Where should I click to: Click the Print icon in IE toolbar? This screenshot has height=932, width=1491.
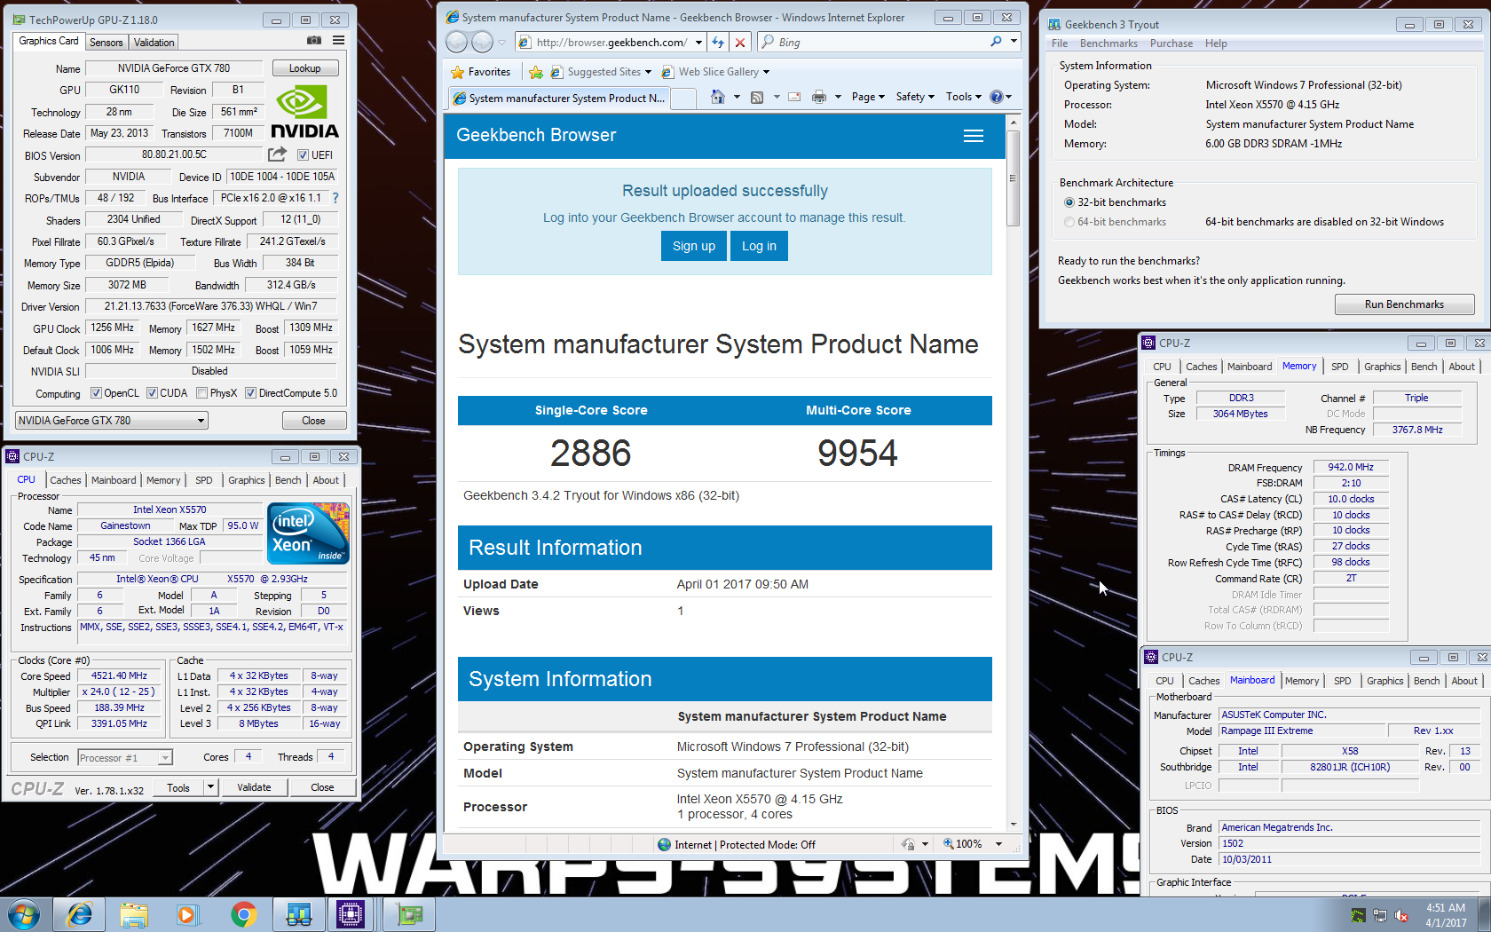pyautogui.click(x=819, y=97)
